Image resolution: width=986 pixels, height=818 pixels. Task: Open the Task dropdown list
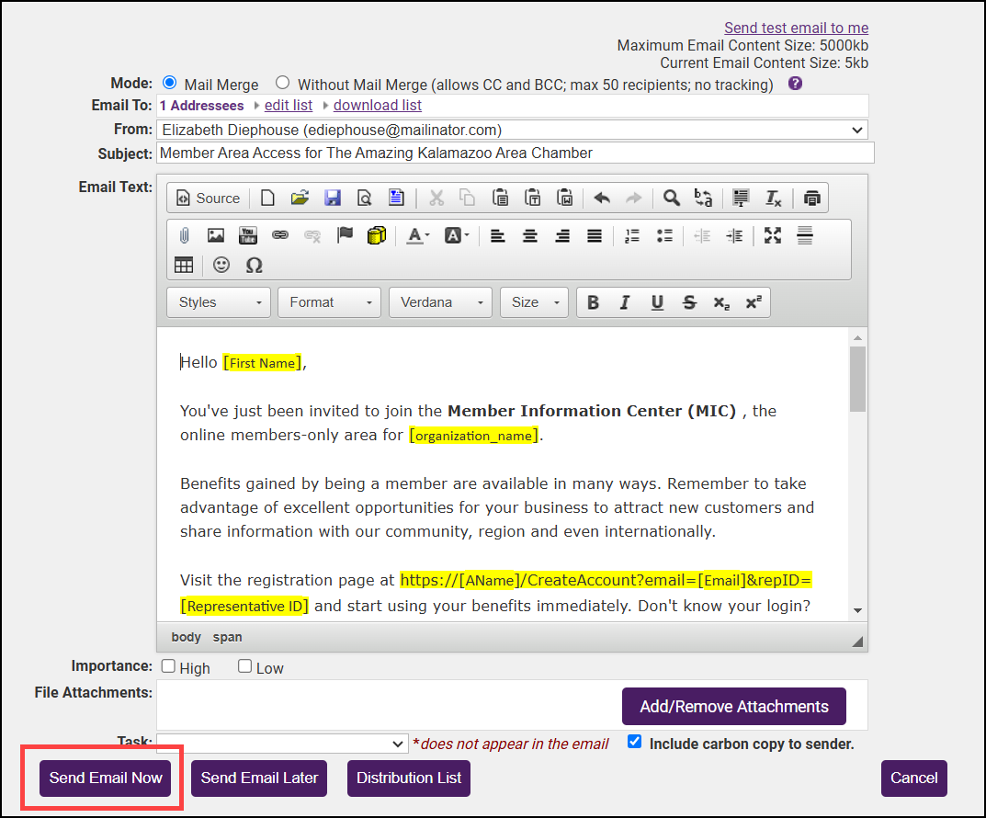[282, 744]
